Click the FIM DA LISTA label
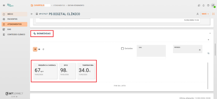Viewport: 217px width, 99px height. click(120, 86)
